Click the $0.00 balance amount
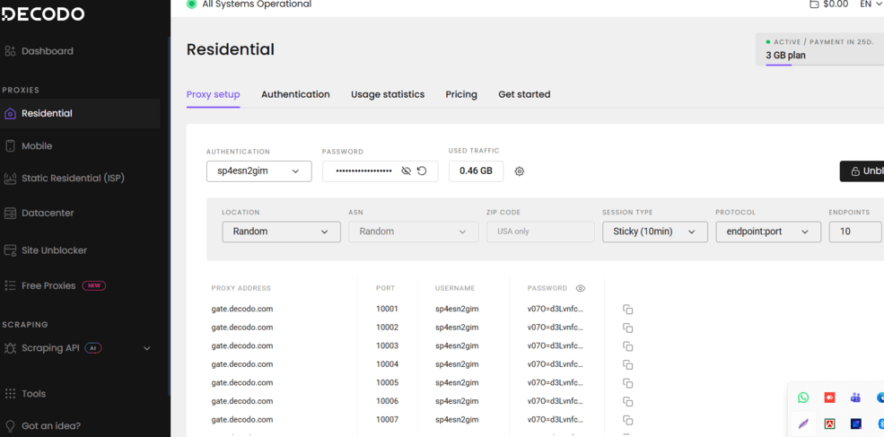 [836, 4]
